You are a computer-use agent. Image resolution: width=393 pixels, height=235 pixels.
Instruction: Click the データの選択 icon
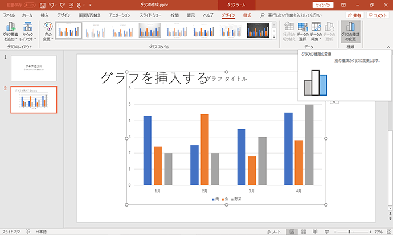click(x=302, y=31)
